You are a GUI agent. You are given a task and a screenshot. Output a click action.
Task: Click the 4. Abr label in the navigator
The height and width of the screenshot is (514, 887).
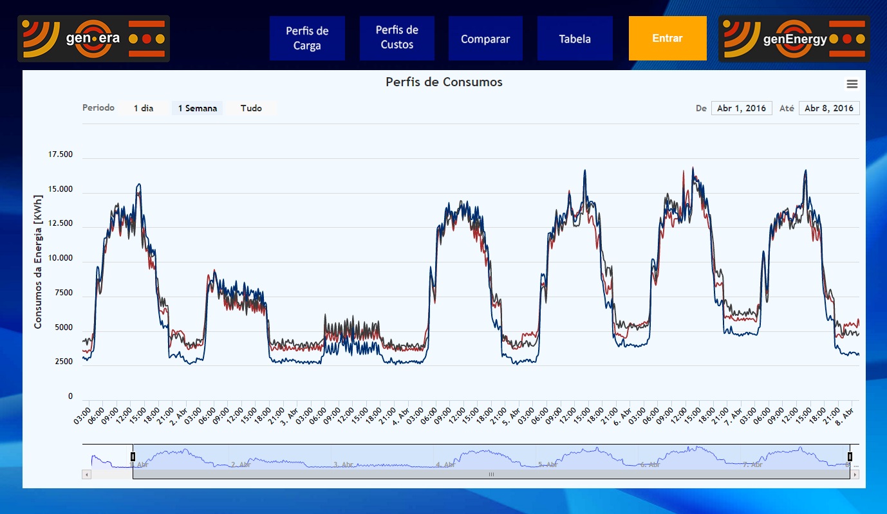point(445,464)
